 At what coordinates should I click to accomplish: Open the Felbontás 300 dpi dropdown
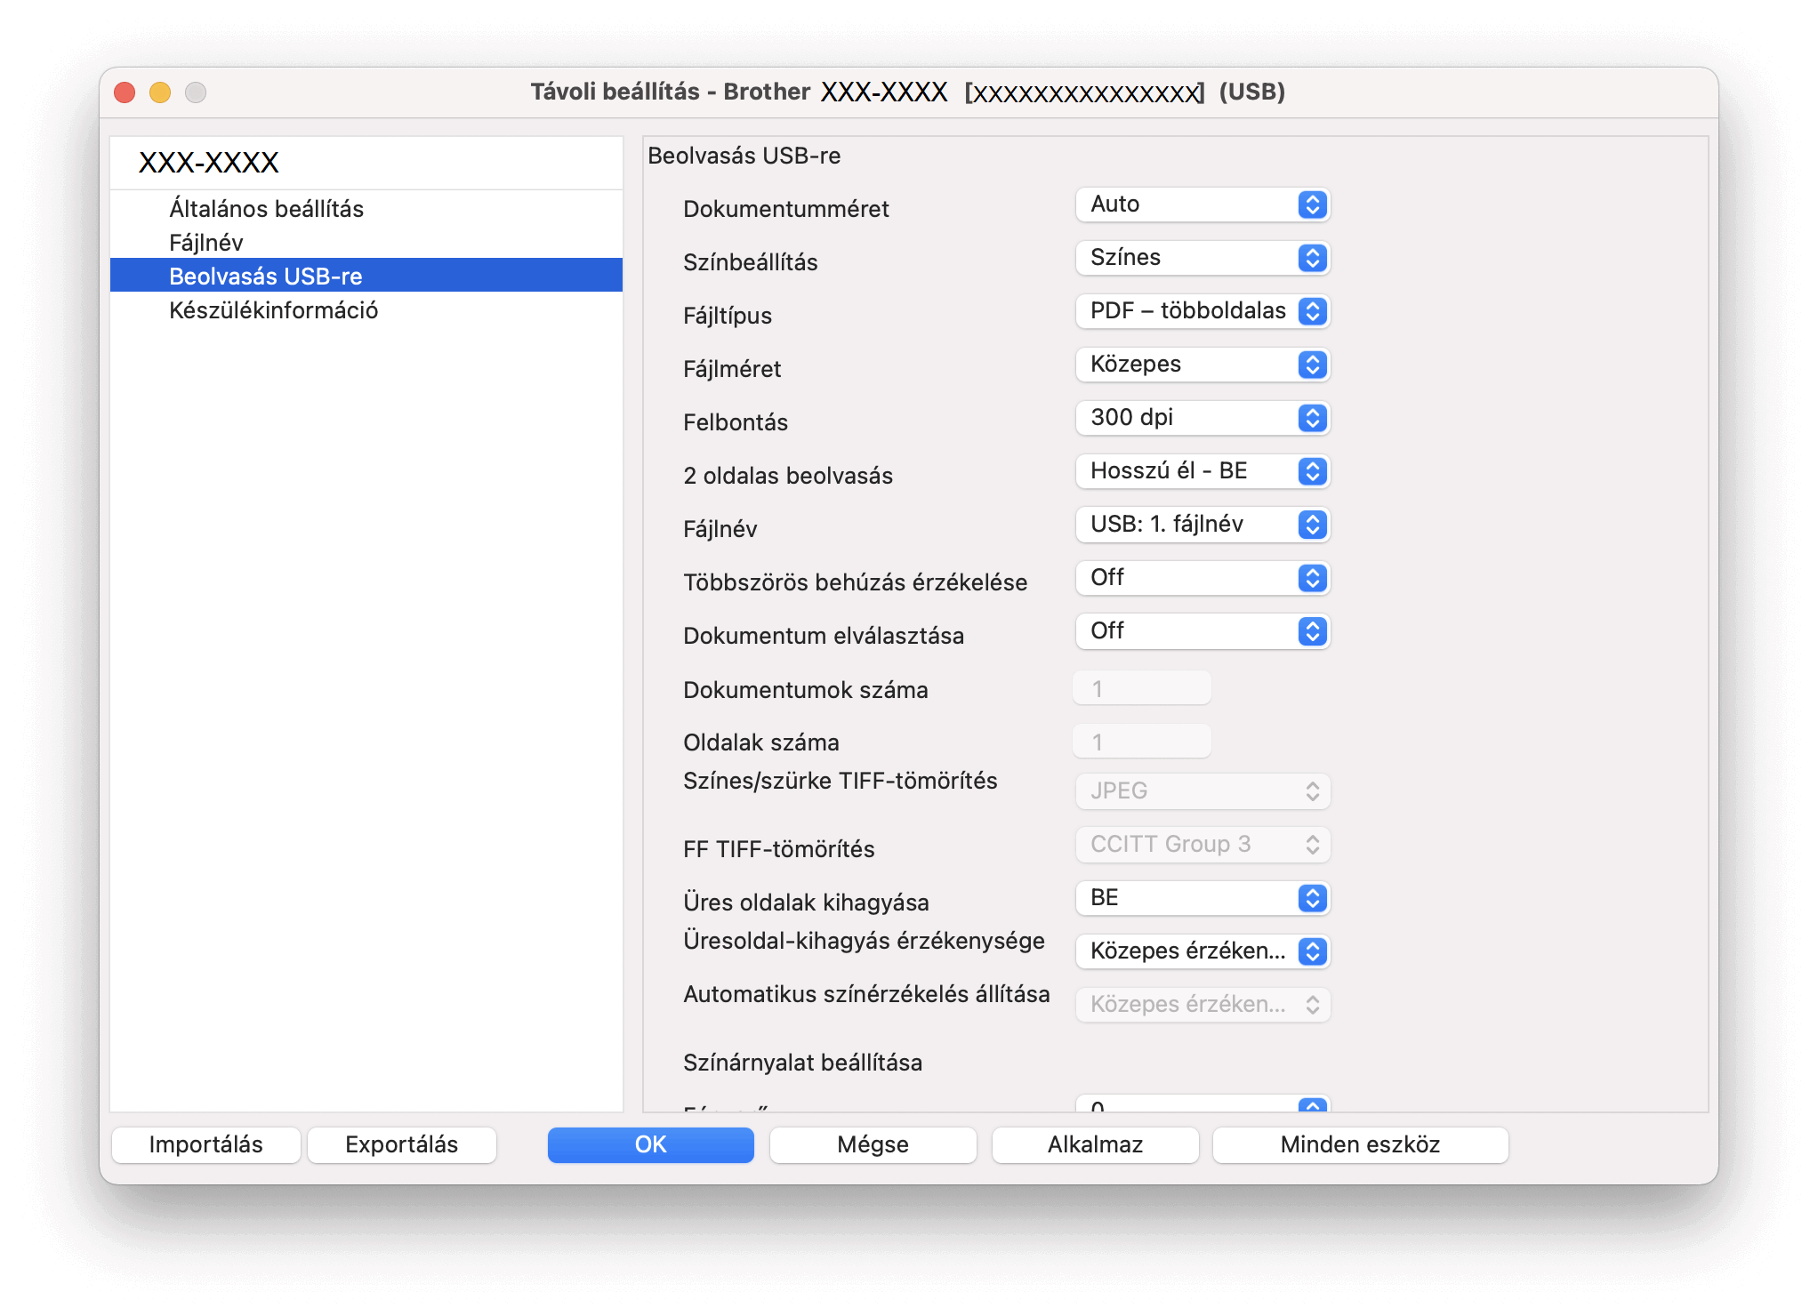point(1202,418)
